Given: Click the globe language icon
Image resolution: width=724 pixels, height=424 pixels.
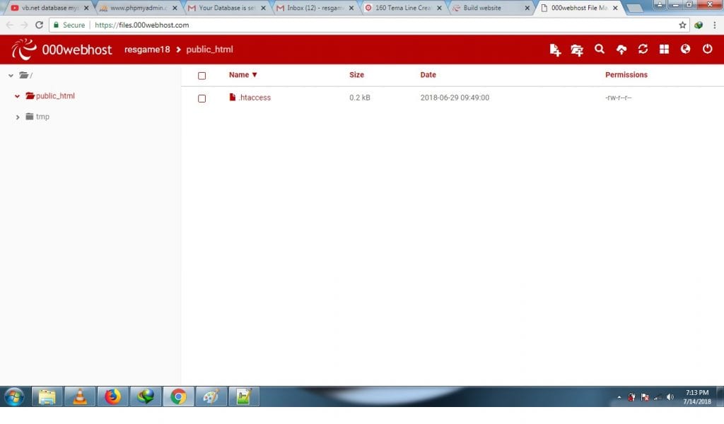Looking at the screenshot, I should click(x=685, y=49).
